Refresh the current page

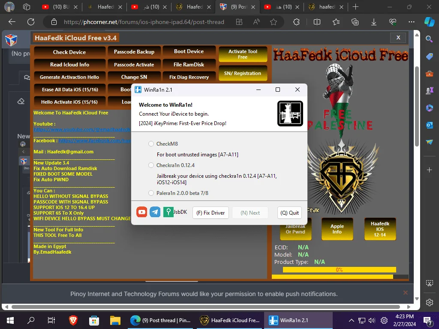(x=31, y=22)
